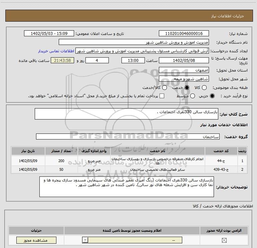Click the اطلاعات مجوزهای ارائه خدمت / کالا heading

(x=223, y=206)
